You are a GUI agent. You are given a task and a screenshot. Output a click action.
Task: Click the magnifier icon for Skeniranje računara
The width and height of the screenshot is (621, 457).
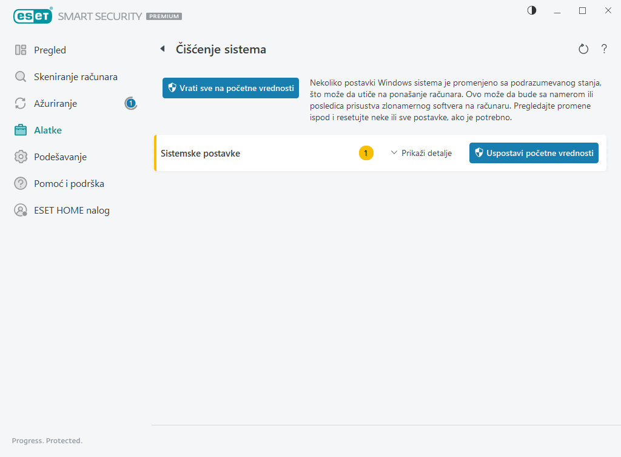[21, 77]
